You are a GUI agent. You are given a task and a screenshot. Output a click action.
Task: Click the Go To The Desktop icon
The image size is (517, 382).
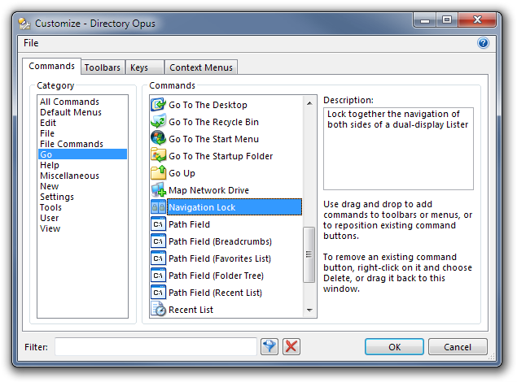point(159,105)
